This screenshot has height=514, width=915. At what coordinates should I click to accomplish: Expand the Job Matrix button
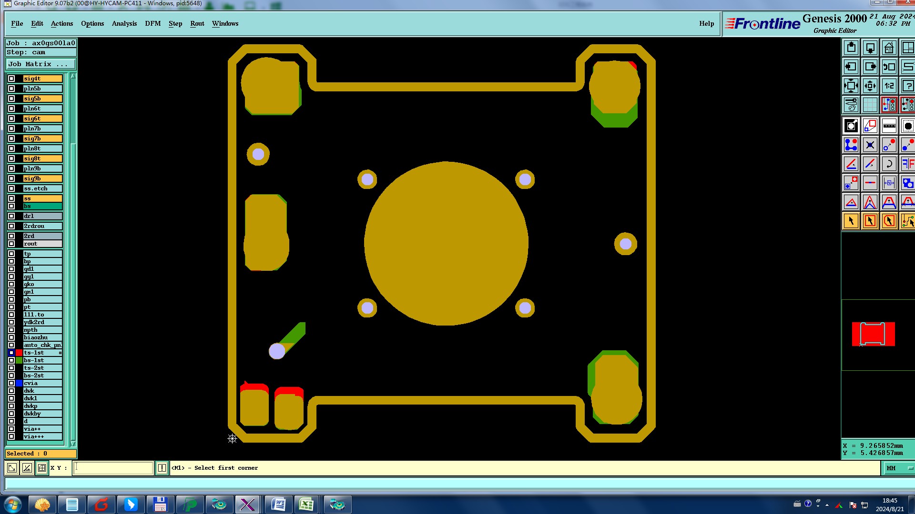[41, 64]
